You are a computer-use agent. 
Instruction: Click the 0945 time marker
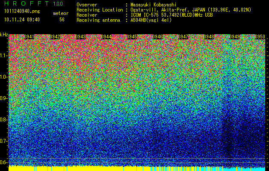coord(132,37)
